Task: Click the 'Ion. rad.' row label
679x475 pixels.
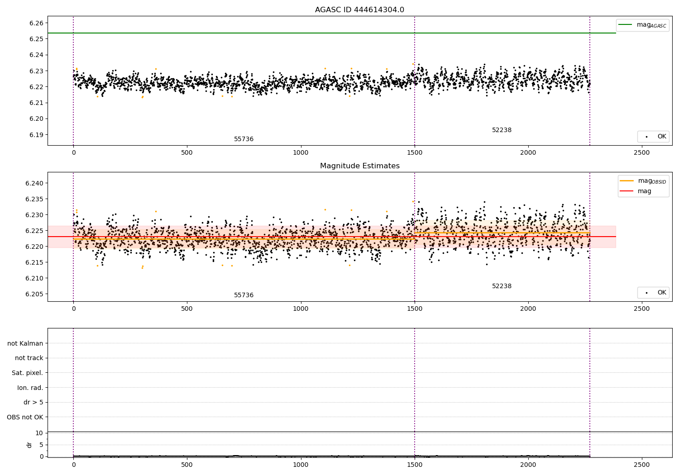Action: (x=30, y=388)
